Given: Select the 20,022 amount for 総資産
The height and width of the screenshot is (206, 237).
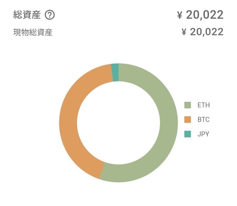Looking at the screenshot, I should click(205, 15).
